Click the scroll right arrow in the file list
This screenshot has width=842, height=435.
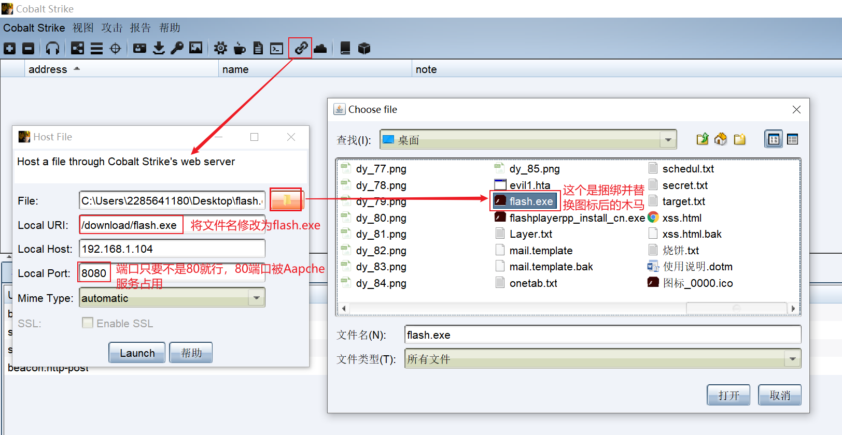[x=793, y=308]
